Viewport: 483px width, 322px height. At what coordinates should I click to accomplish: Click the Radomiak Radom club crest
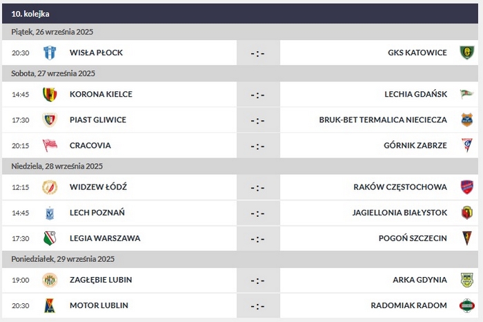pos(466,305)
